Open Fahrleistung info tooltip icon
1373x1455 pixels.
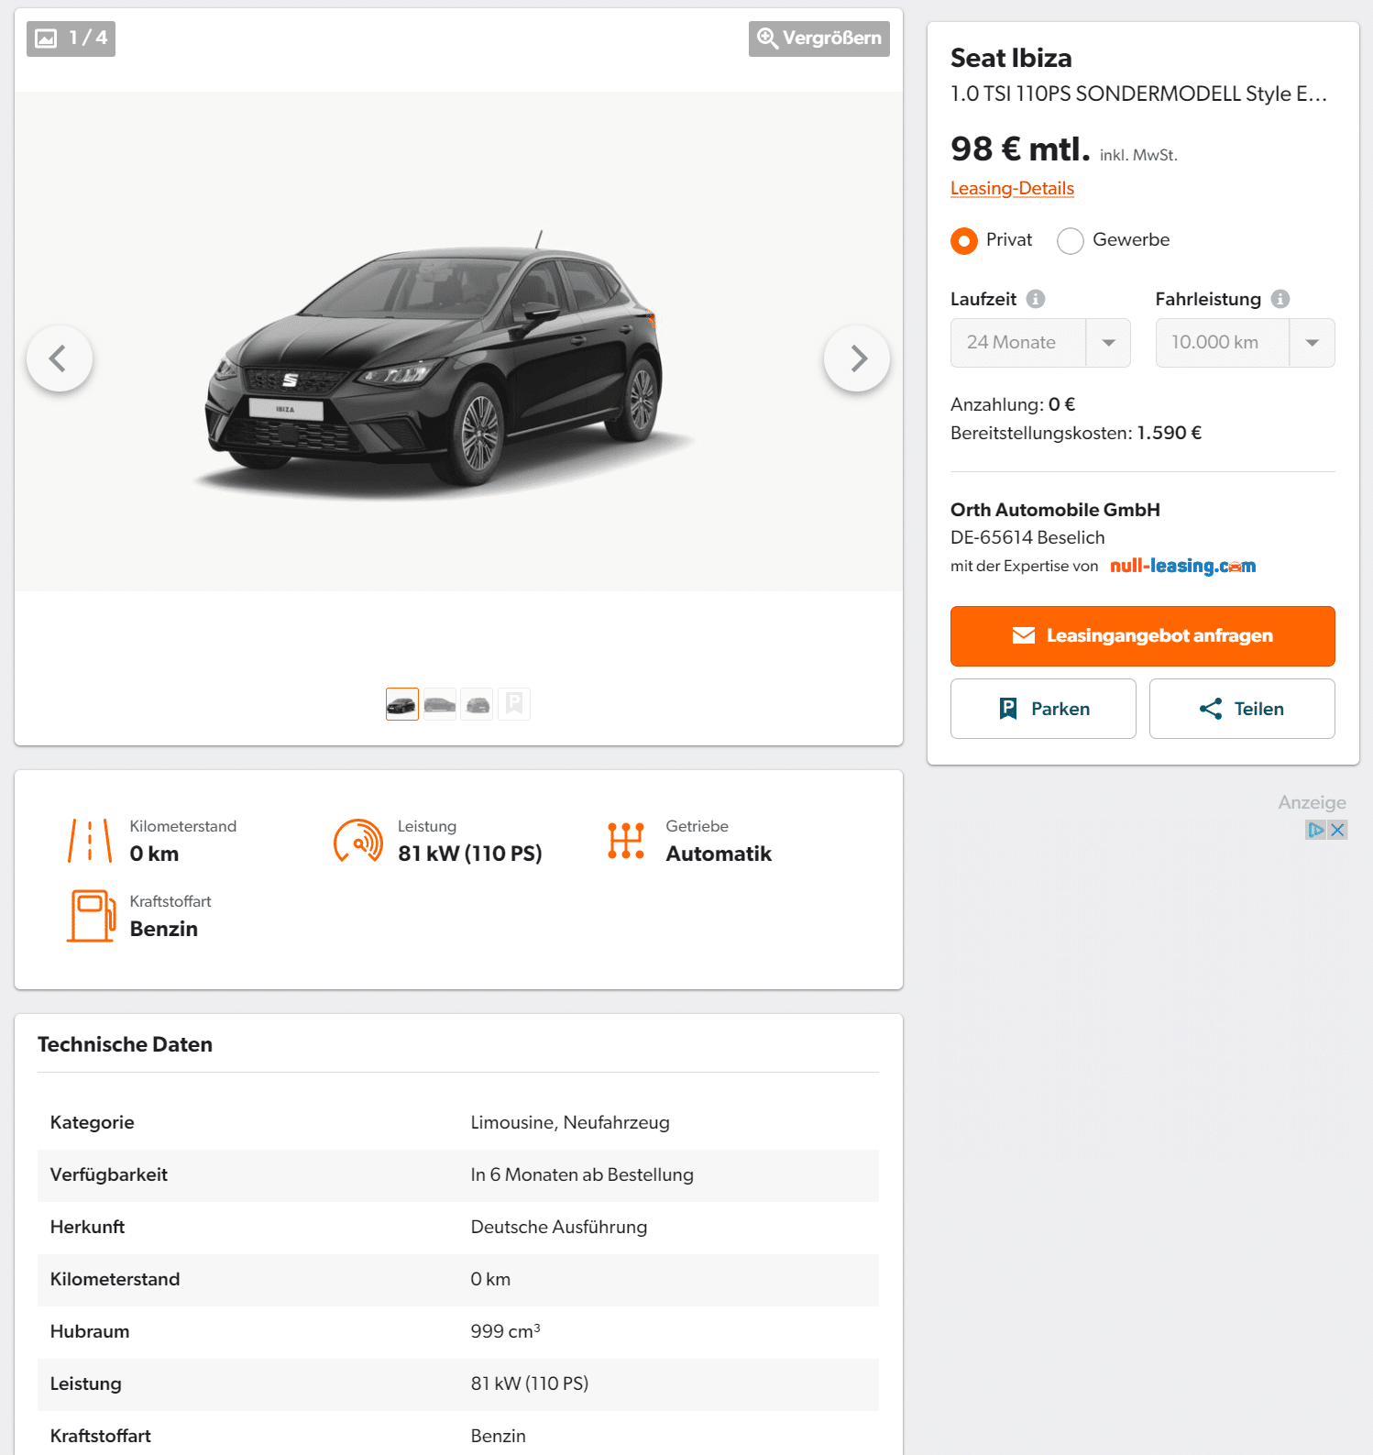point(1280,299)
